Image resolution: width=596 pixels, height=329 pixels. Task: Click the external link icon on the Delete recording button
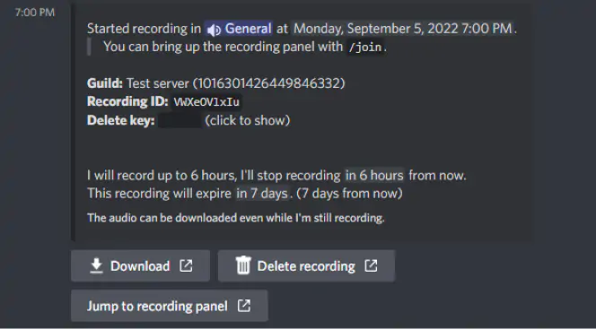[x=371, y=265]
